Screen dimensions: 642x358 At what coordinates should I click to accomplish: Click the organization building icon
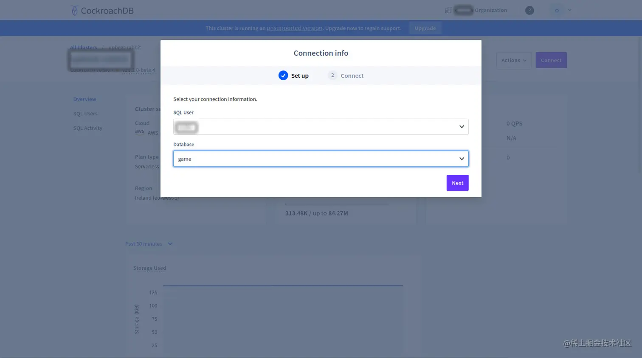pyautogui.click(x=448, y=10)
